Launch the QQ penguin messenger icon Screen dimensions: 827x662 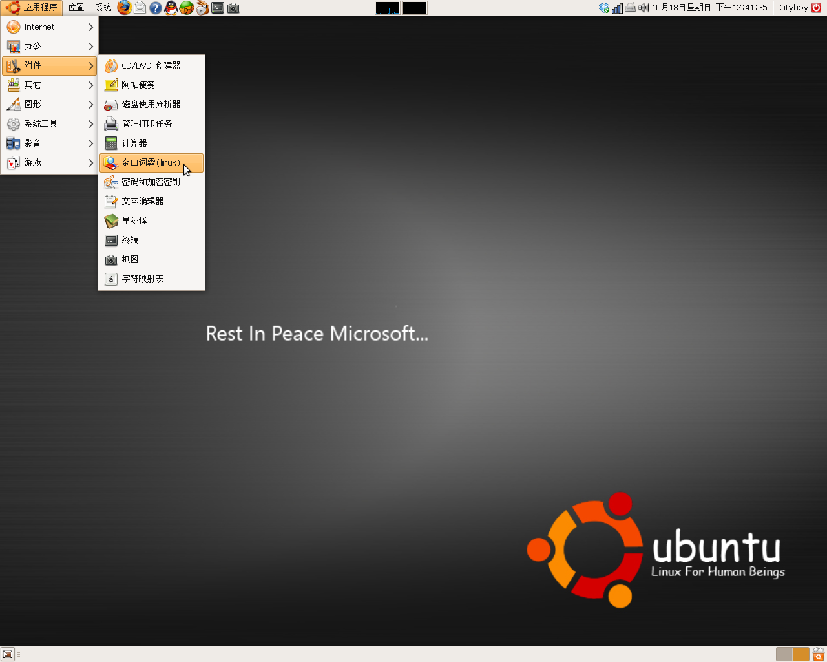click(171, 8)
